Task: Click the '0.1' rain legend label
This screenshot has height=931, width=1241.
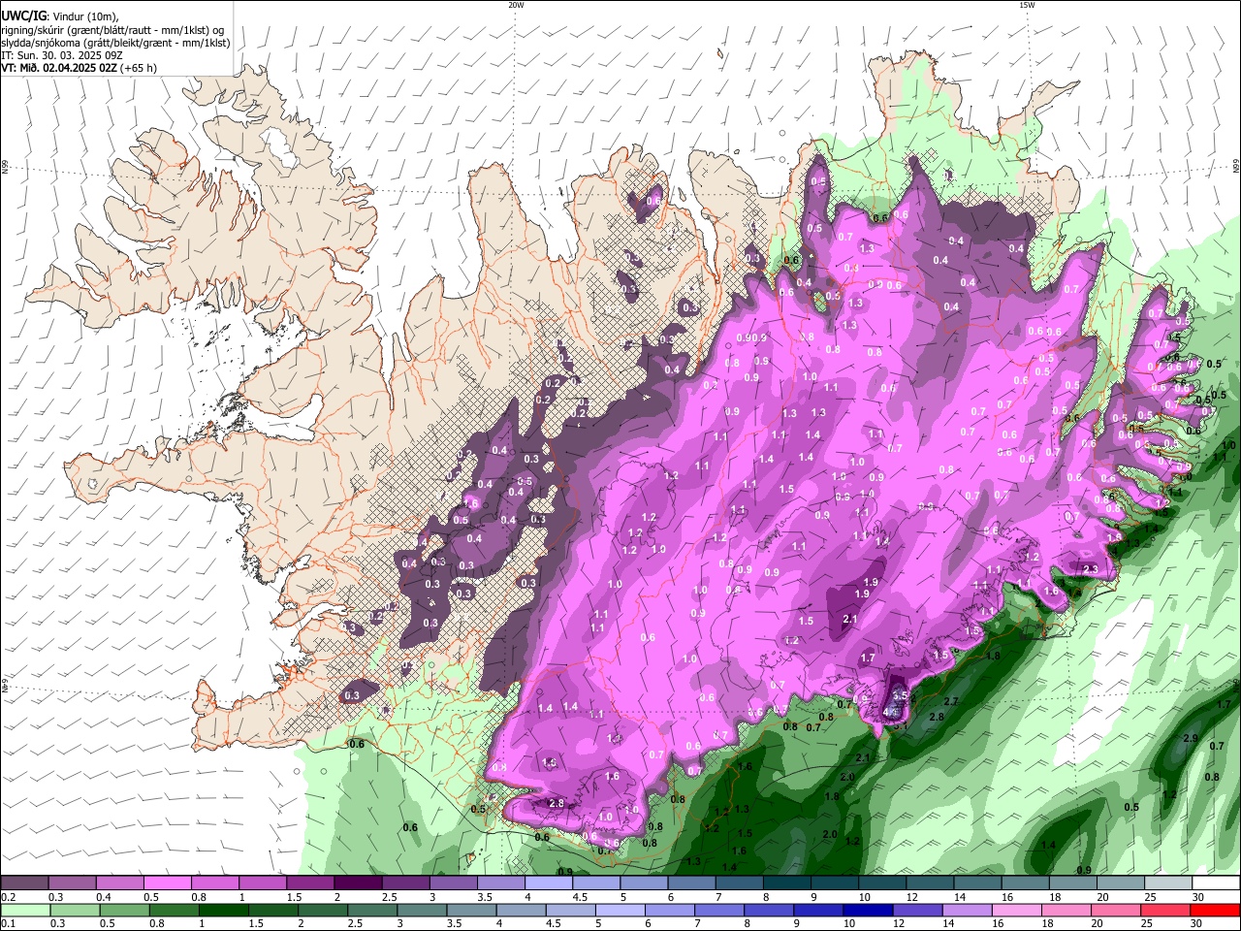Action: coord(7,924)
